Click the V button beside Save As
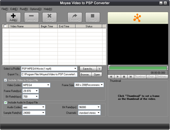This screenshot has height=130, width=170. (x=99, y=69)
